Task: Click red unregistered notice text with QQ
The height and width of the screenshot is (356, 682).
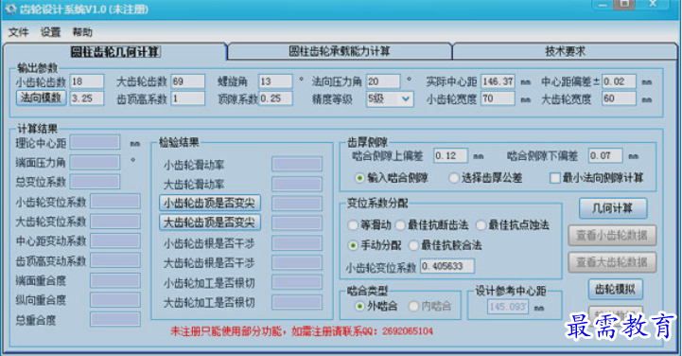Action: (302, 331)
